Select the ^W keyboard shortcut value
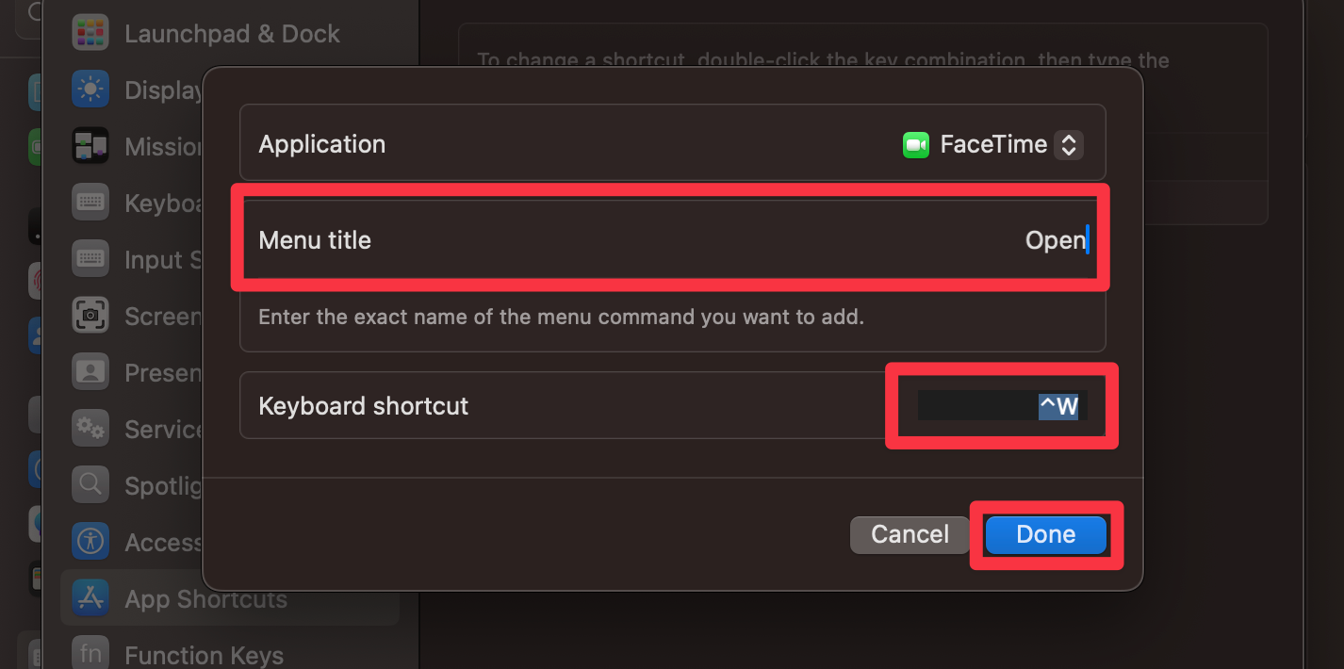 click(x=1059, y=405)
